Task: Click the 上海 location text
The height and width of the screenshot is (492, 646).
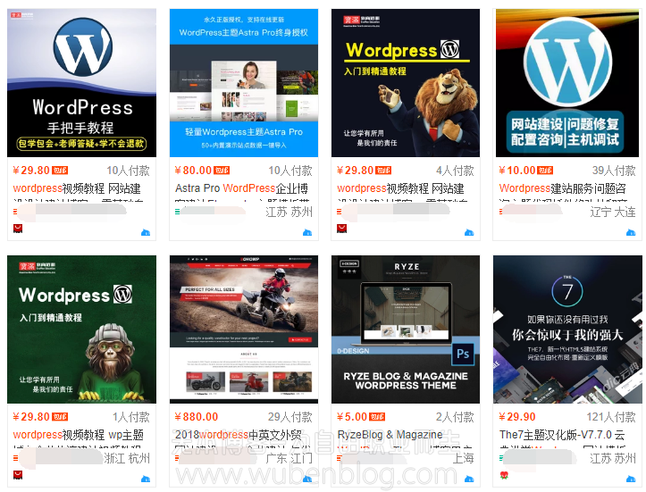Action: coord(463,458)
